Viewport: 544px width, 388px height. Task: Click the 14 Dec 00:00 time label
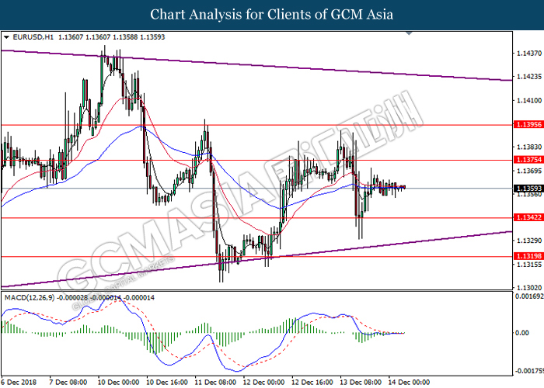(410, 382)
